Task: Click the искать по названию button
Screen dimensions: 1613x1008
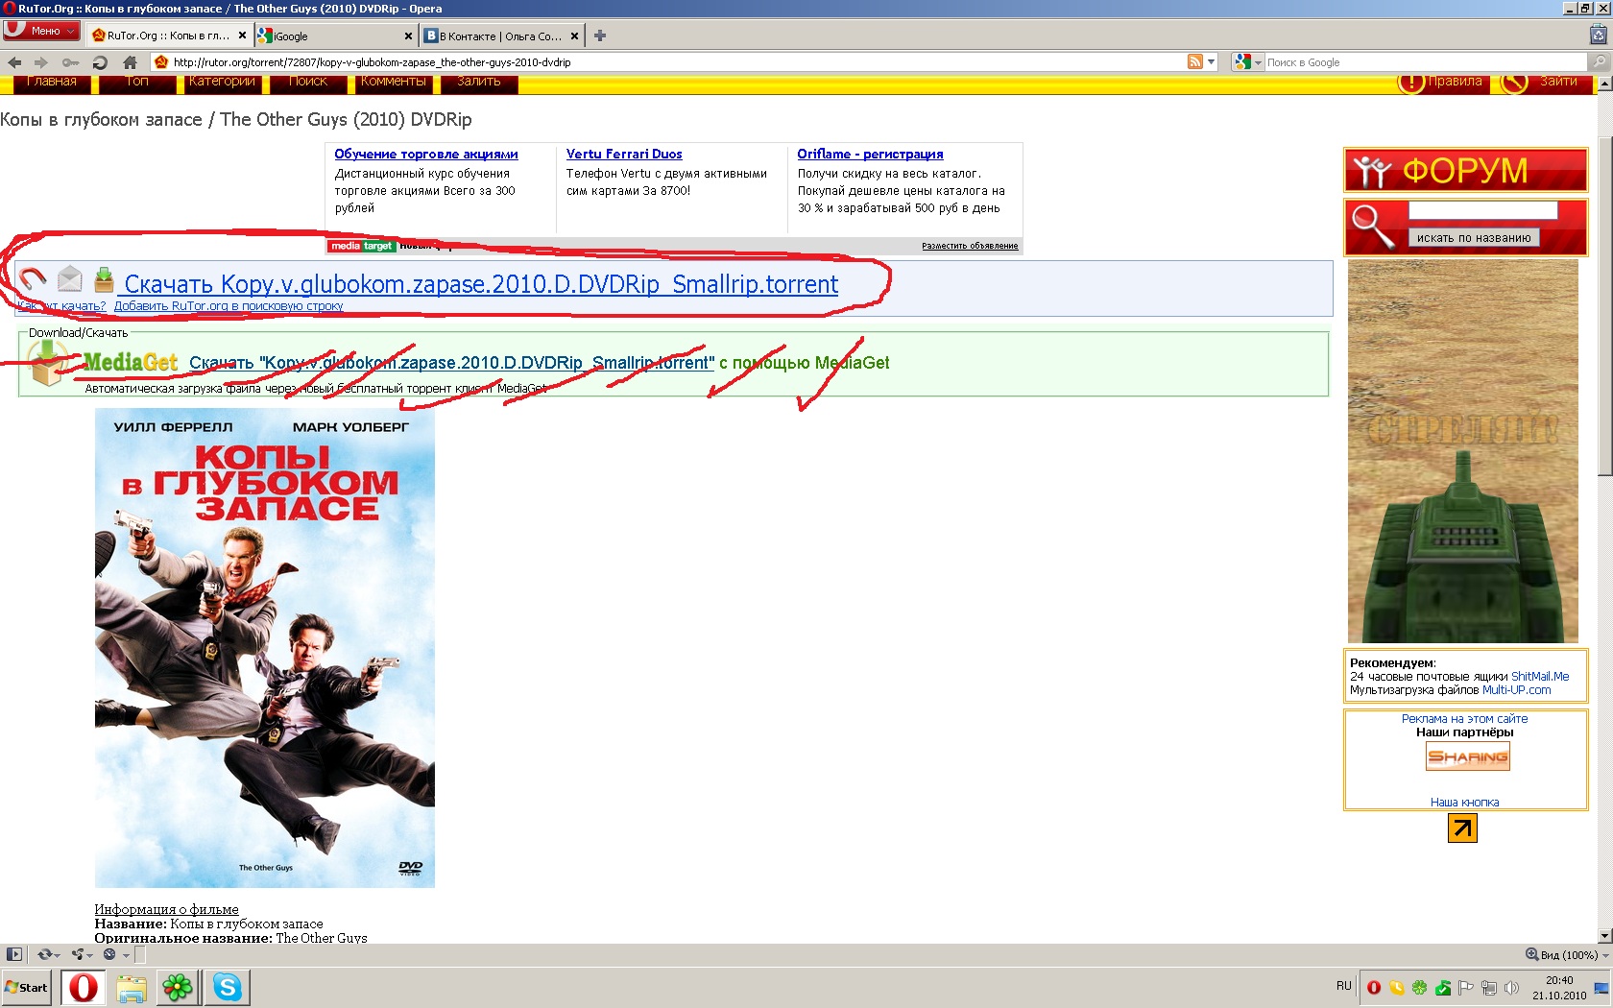Action: point(1474,238)
